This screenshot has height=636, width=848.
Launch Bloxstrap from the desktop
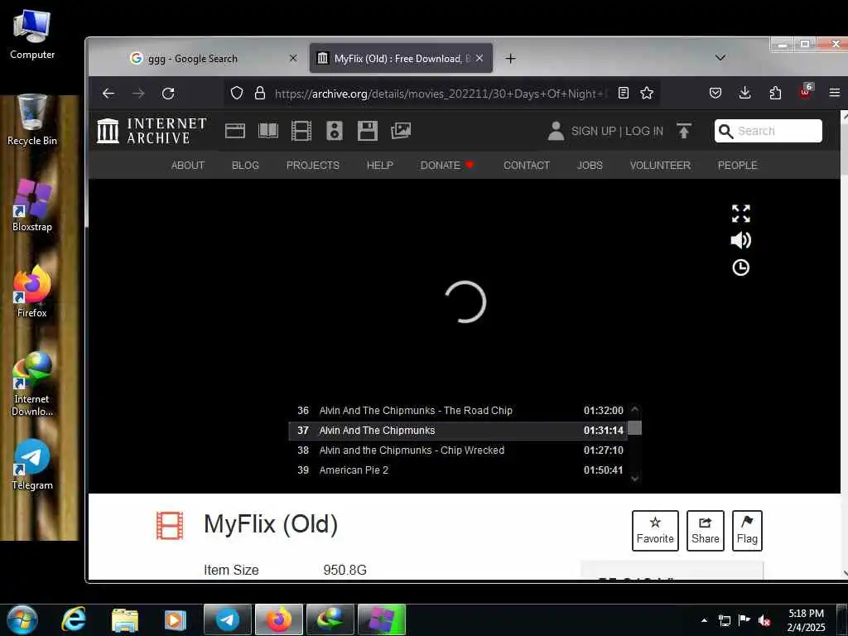tap(32, 205)
